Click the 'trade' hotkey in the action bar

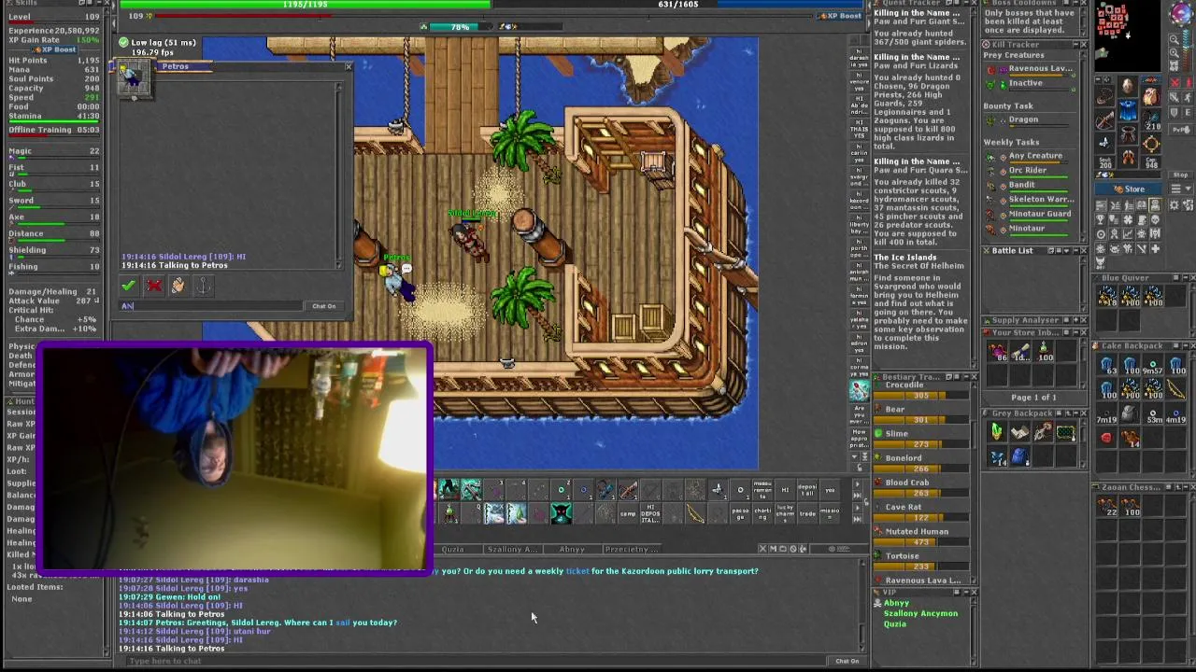click(x=807, y=513)
